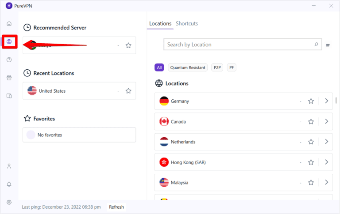Star the United States recent location
The image size is (340, 214).
pos(128,91)
